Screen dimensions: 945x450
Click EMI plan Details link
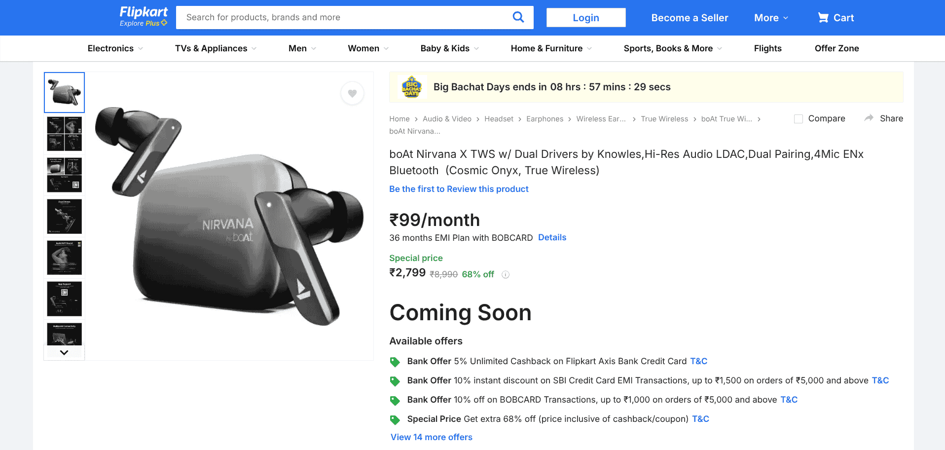point(552,237)
